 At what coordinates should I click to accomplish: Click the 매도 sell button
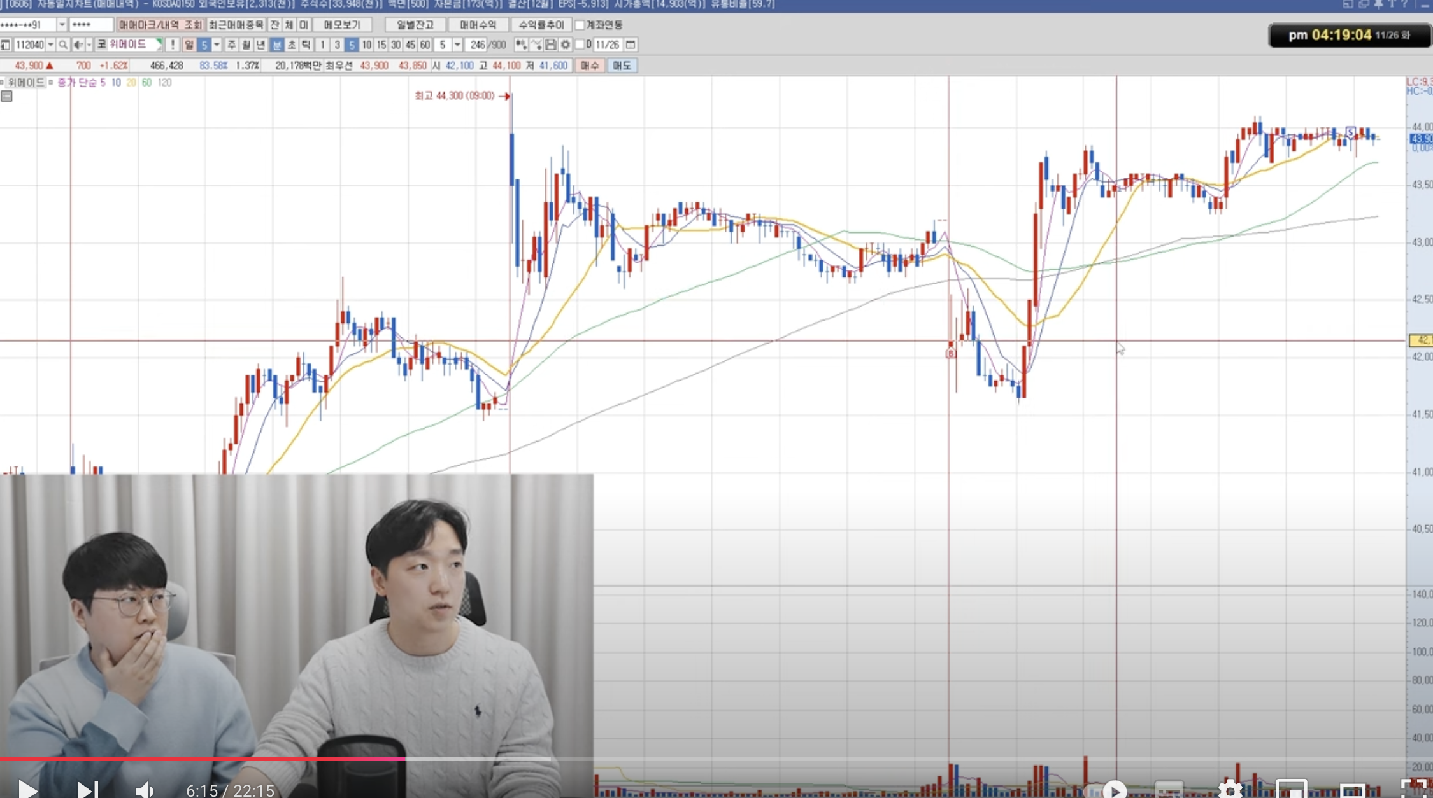coord(622,66)
